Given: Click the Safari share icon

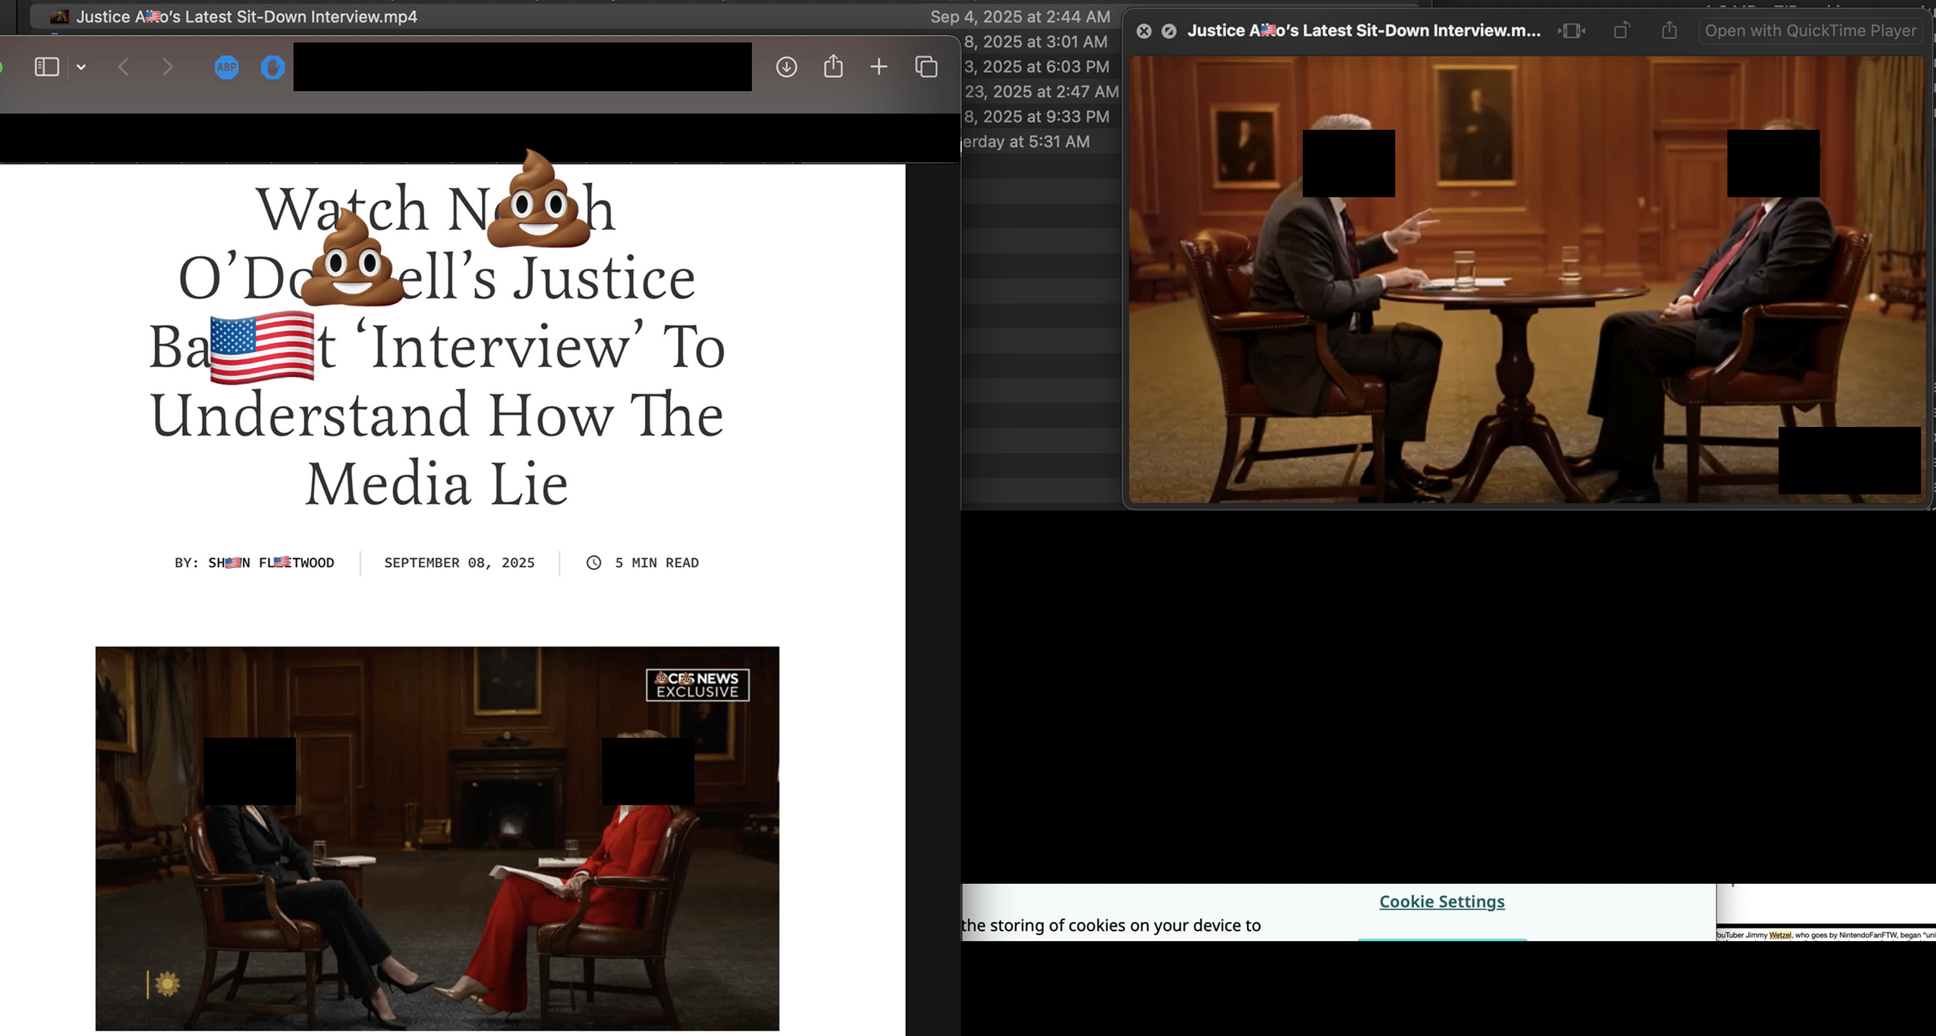Looking at the screenshot, I should point(832,67).
